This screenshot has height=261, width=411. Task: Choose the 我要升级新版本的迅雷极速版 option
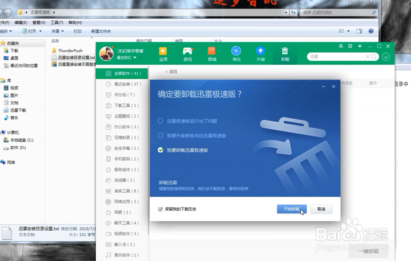pos(160,136)
